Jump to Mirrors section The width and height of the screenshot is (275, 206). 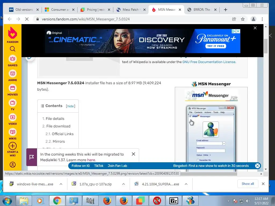tap(59, 141)
